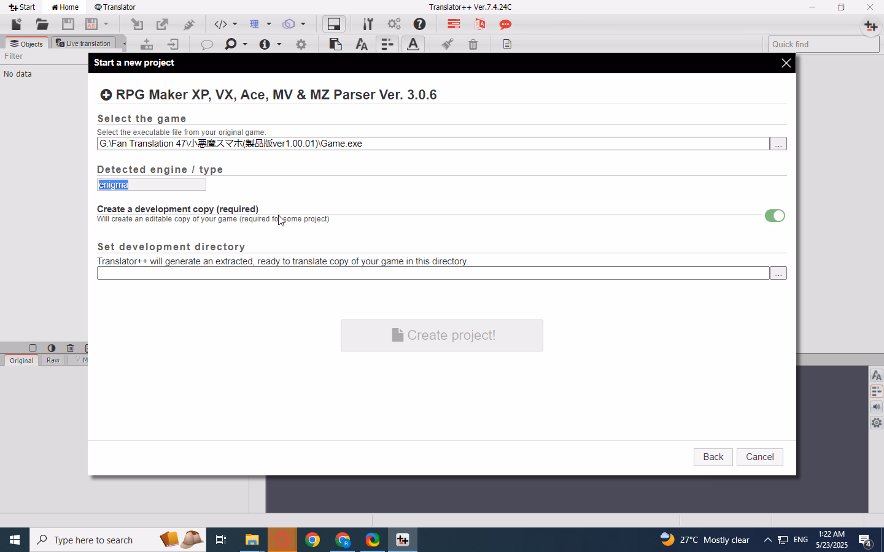Click the Create project! button

[x=442, y=335]
